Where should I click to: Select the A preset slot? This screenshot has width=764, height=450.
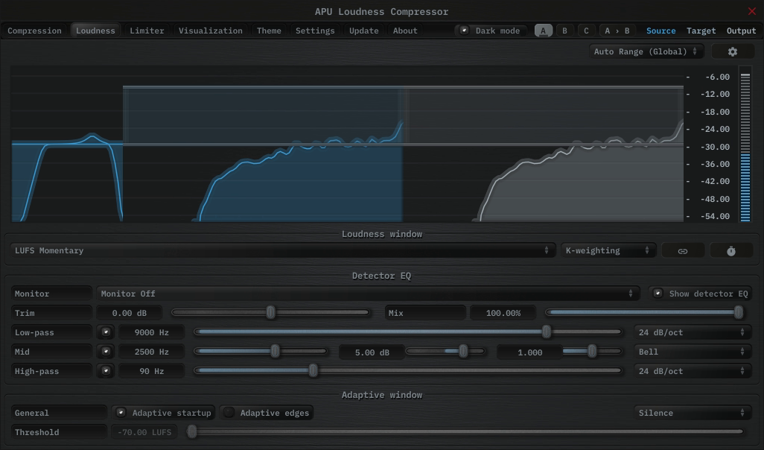(x=543, y=31)
